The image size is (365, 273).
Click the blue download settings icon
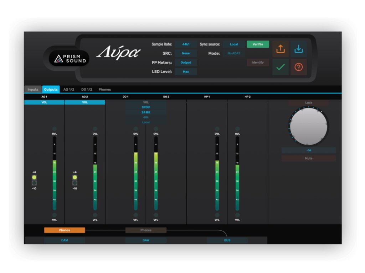299,49
